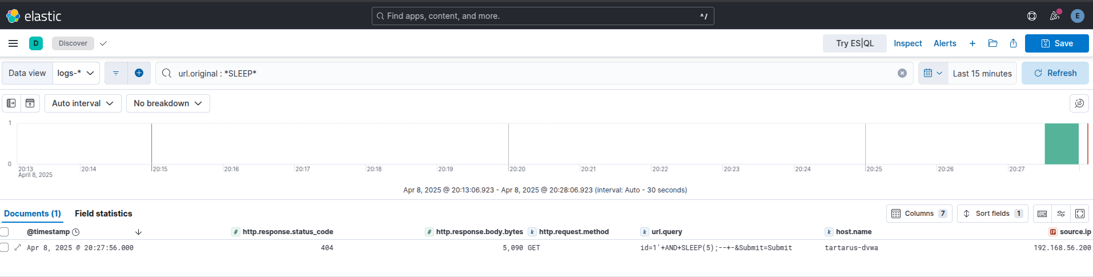Toggle the histogram chart visibility icon
1093x277 pixels.
[30, 103]
